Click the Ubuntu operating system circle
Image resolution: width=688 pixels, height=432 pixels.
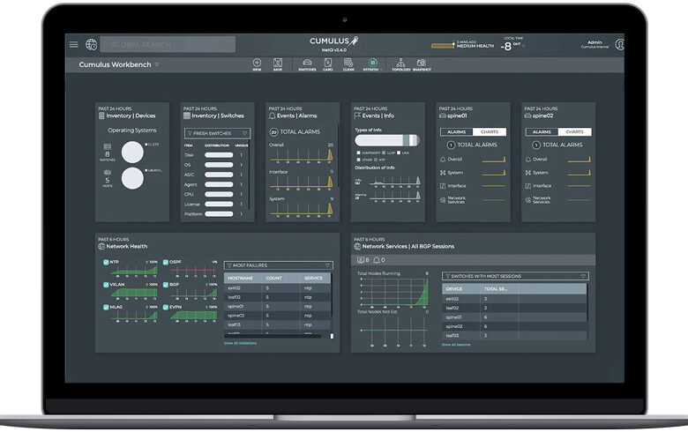(132, 178)
